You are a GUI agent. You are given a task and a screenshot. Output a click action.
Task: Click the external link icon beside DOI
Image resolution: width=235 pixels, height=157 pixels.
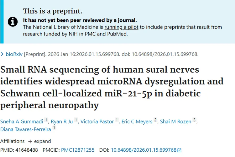click(x=180, y=150)
